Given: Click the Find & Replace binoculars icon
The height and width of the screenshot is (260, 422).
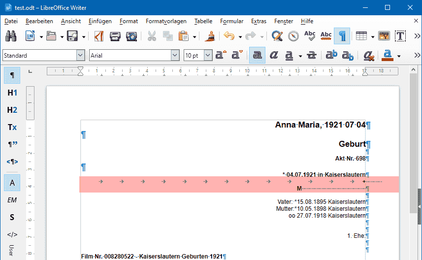Looking at the screenshot, I should (x=11, y=36).
